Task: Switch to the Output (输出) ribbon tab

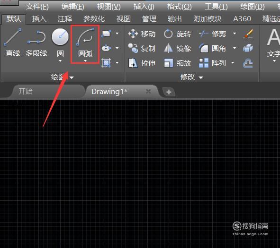Action: click(174, 19)
